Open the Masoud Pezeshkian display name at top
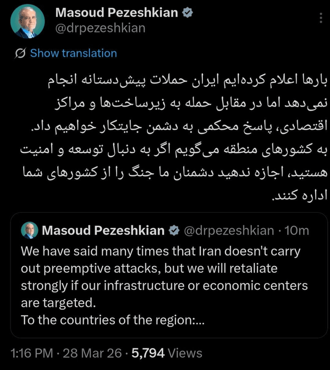 117,13
